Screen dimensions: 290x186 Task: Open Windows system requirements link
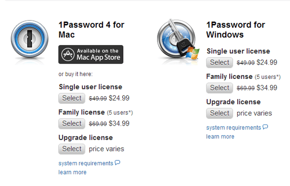tap(233, 128)
